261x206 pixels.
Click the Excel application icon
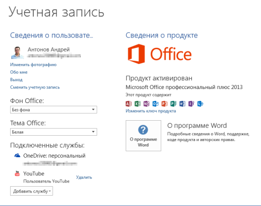point(137,104)
